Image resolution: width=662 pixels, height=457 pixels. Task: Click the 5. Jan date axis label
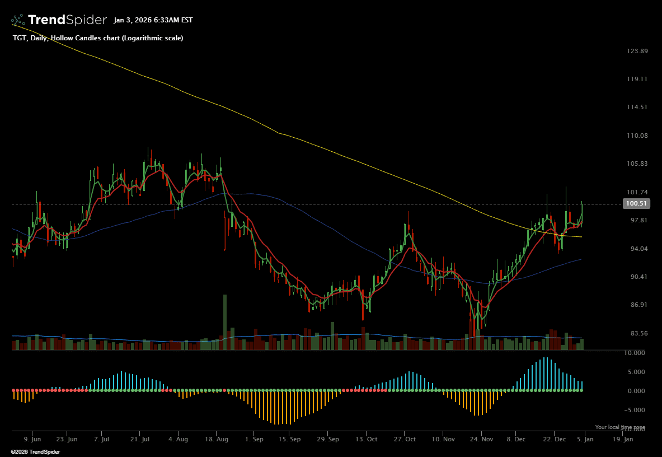[x=586, y=440]
